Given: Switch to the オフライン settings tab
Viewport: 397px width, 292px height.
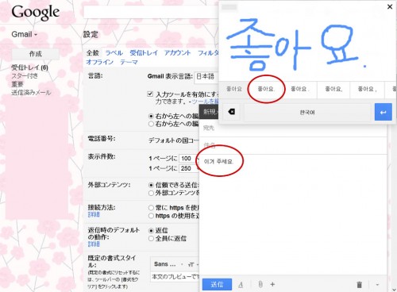Looking at the screenshot, I should point(99,62).
